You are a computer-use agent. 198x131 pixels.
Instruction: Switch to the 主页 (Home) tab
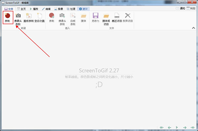click(21, 9)
